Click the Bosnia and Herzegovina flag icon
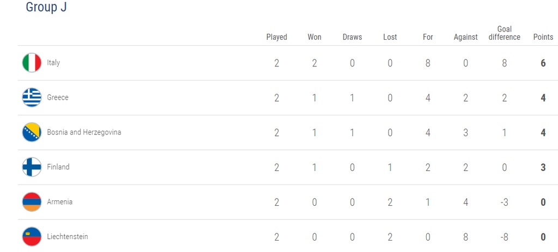The image size is (558, 252). click(x=32, y=132)
